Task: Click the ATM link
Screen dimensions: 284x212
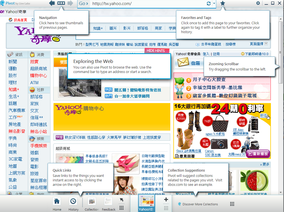Action: [x=34, y=82]
